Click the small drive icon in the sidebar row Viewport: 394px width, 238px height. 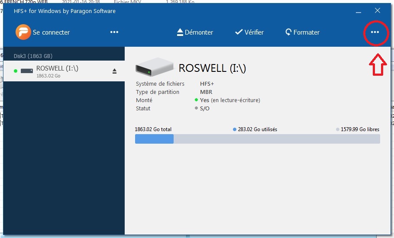tap(27, 71)
